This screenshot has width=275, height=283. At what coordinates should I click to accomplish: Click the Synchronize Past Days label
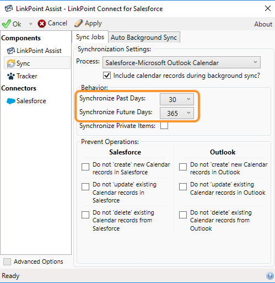click(x=112, y=98)
